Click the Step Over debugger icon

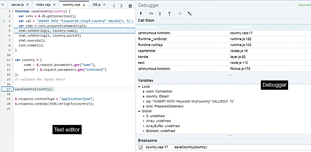click(151, 14)
